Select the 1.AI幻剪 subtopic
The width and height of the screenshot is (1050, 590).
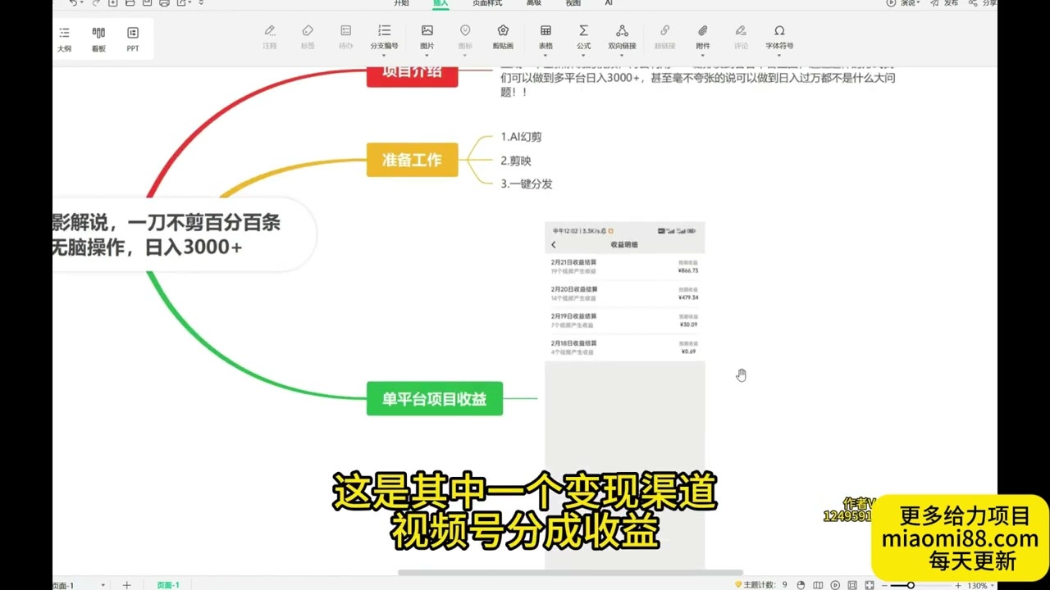(521, 137)
